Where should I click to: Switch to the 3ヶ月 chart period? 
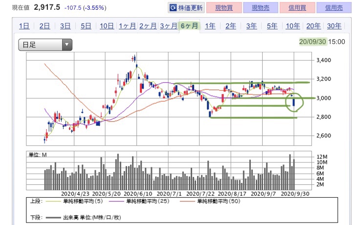click(x=169, y=26)
